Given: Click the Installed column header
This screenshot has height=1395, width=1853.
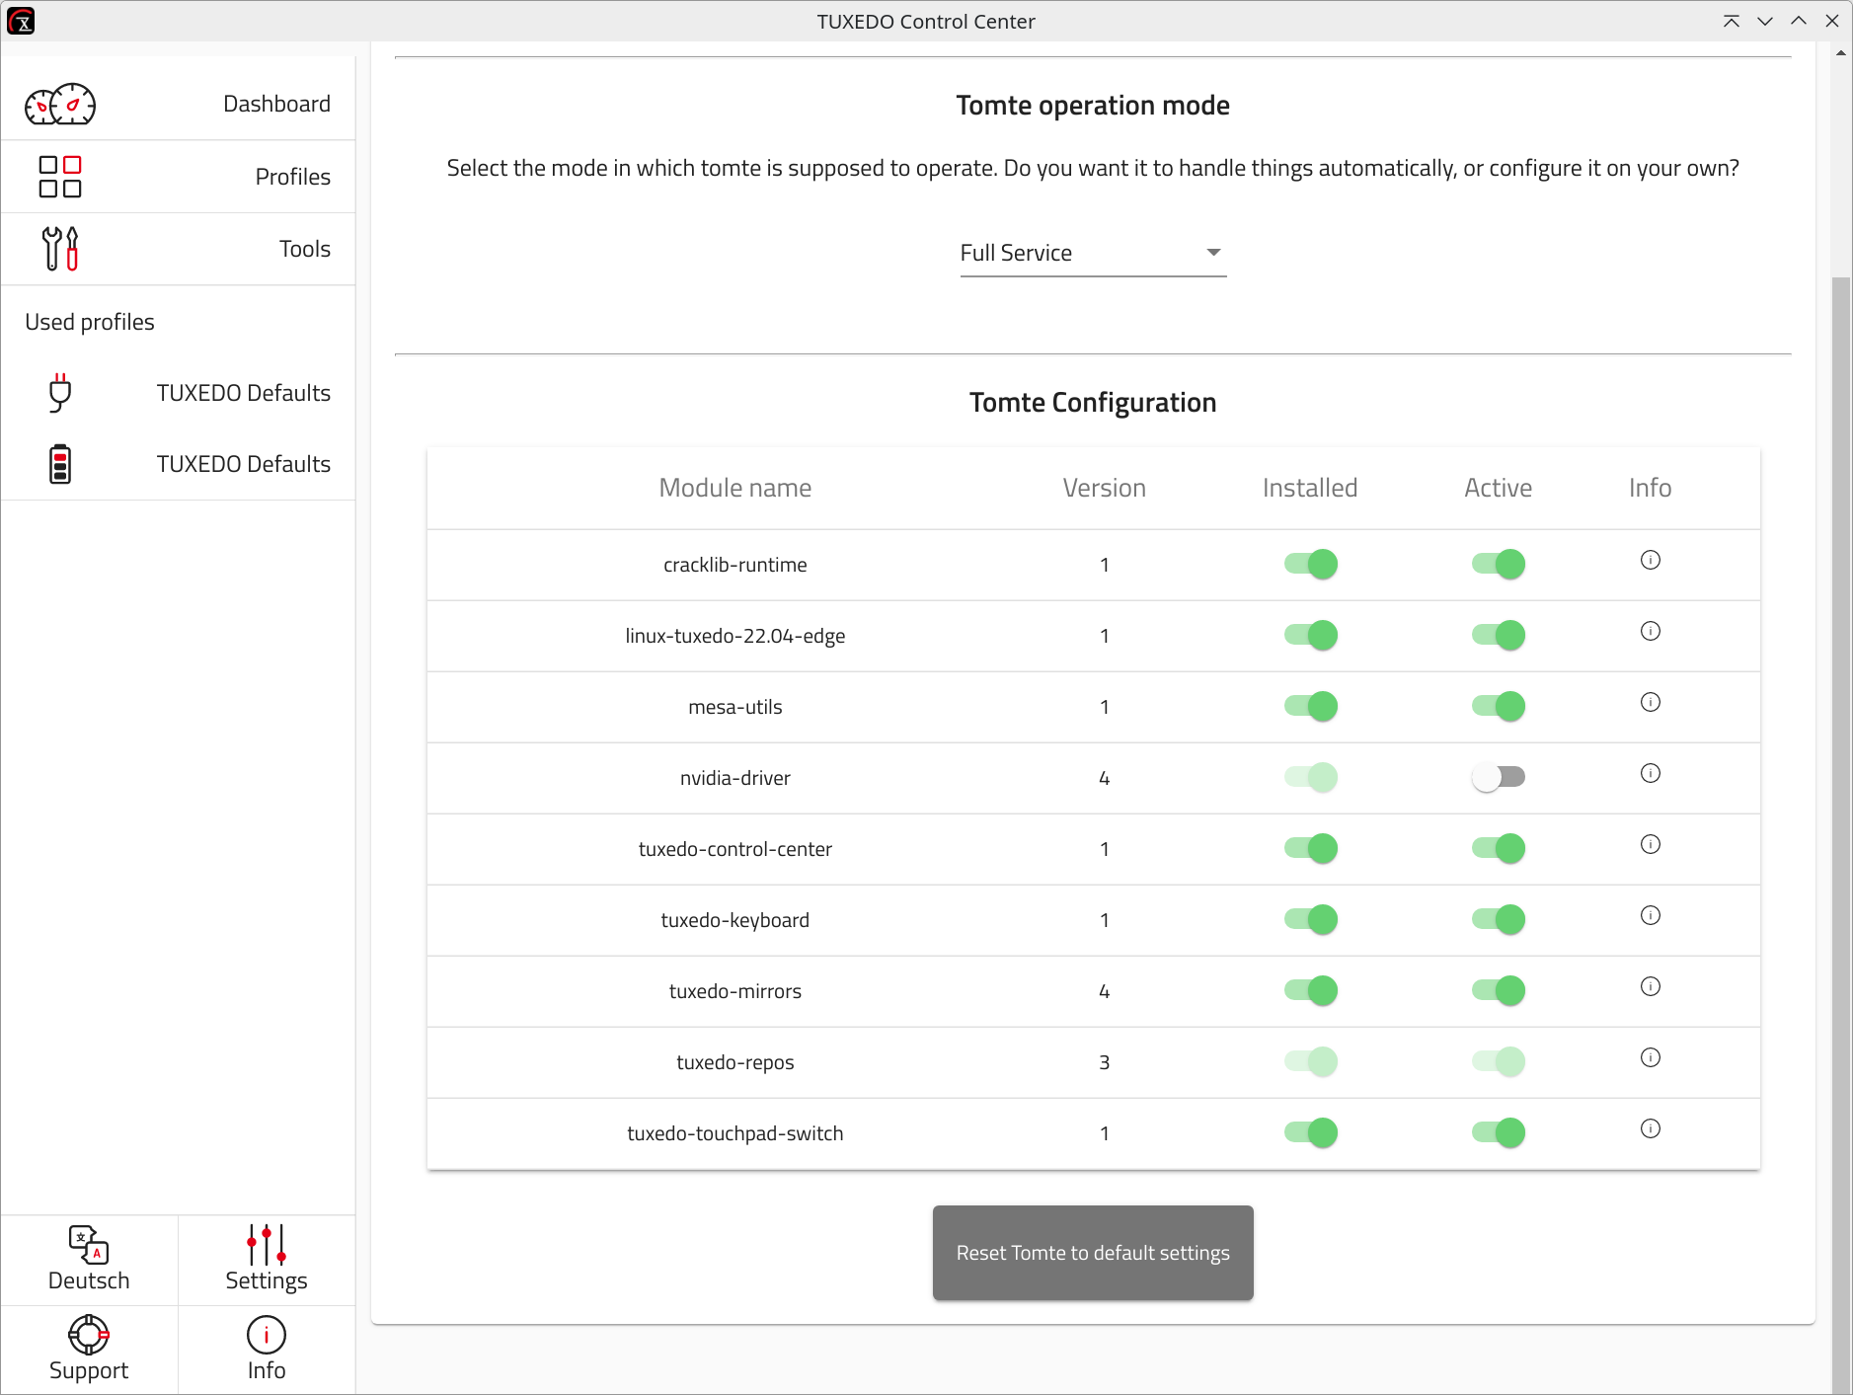Looking at the screenshot, I should [1310, 488].
